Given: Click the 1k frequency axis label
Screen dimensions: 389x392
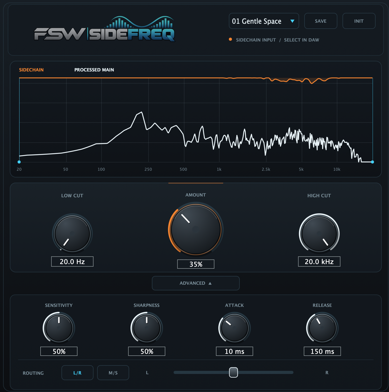Looking at the screenshot, I should click(219, 169).
